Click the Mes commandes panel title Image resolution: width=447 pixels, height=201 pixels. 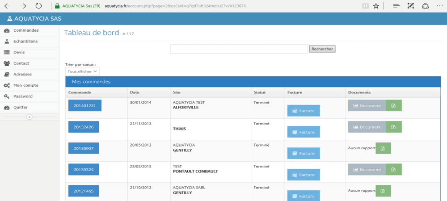pyautogui.click(x=91, y=82)
